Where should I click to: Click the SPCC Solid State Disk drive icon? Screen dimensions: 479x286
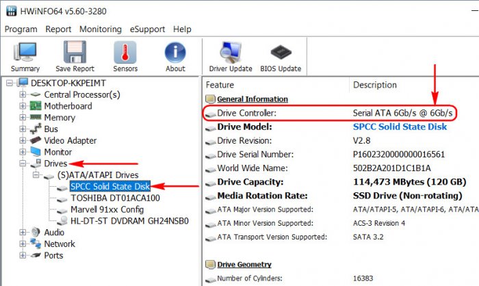(62, 187)
